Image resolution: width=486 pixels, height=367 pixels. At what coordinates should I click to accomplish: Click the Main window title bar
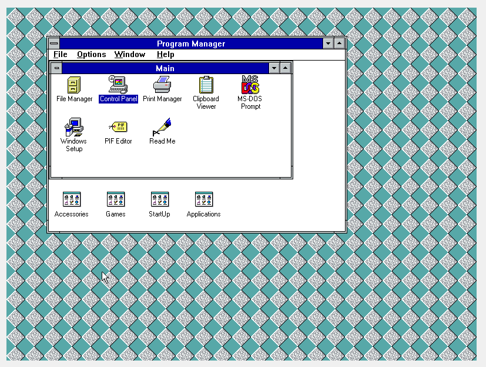[165, 68]
